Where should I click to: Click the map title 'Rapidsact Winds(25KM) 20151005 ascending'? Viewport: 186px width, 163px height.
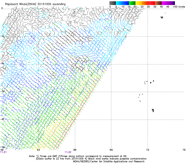tap(35, 4)
